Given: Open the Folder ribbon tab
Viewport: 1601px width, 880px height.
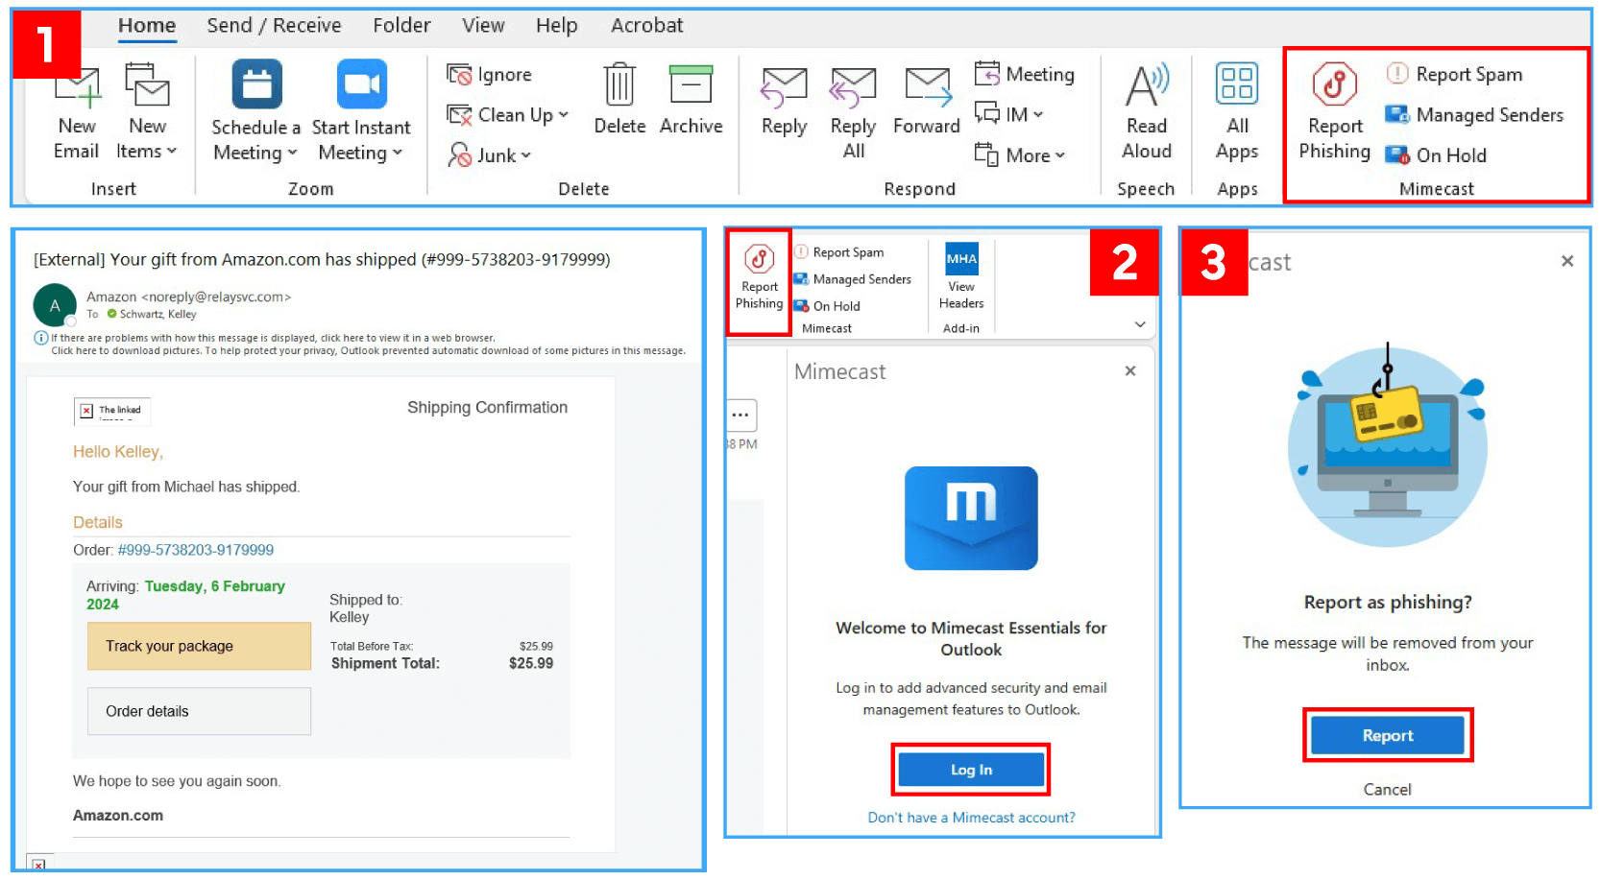Looking at the screenshot, I should (x=401, y=26).
